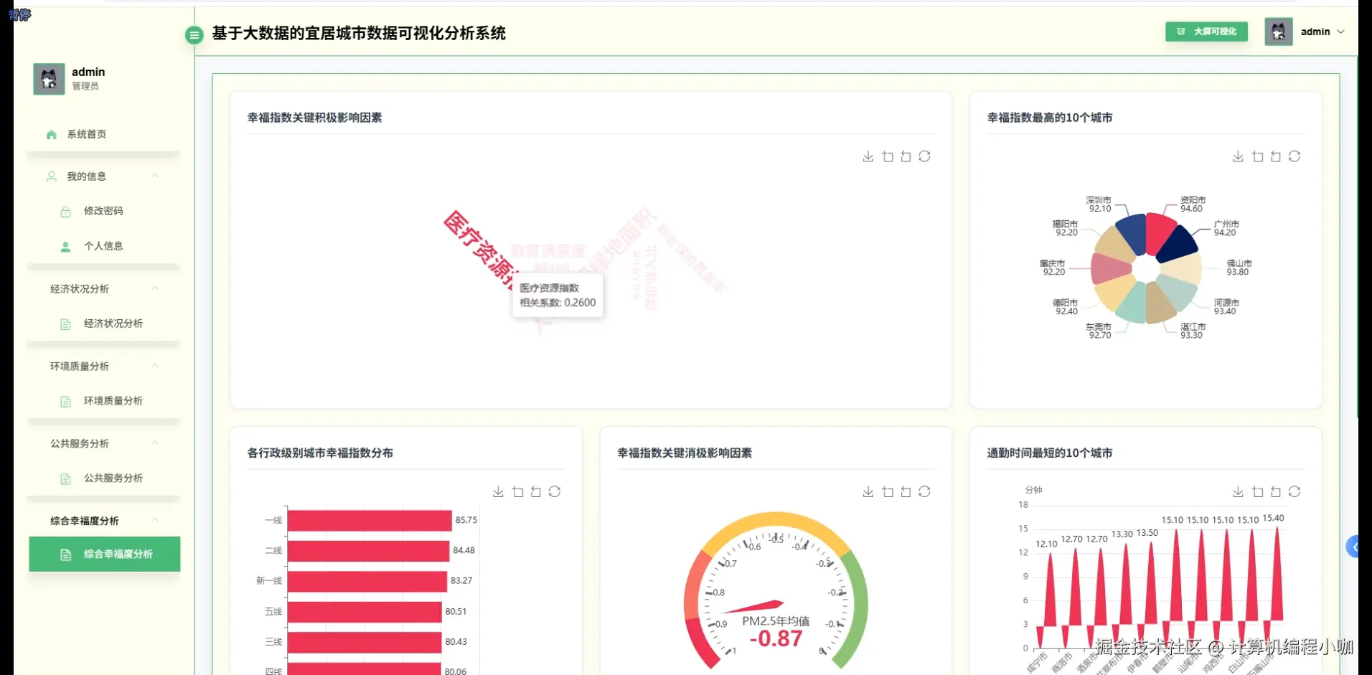Open the admin dropdown in the header
Image resolution: width=1372 pixels, height=675 pixels.
(x=1322, y=32)
